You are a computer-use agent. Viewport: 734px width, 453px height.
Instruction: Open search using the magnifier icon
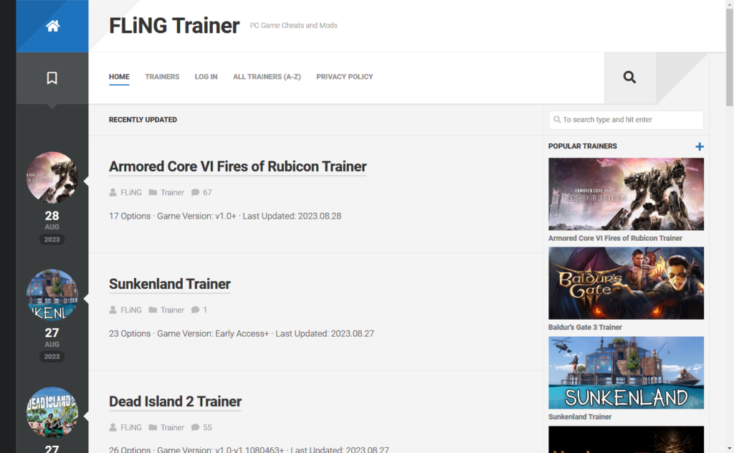click(629, 77)
